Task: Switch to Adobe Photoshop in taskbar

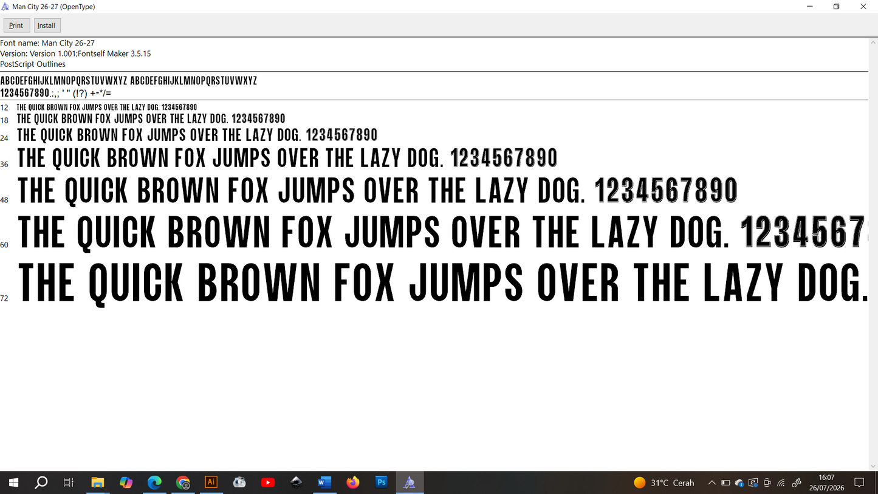Action: tap(381, 482)
